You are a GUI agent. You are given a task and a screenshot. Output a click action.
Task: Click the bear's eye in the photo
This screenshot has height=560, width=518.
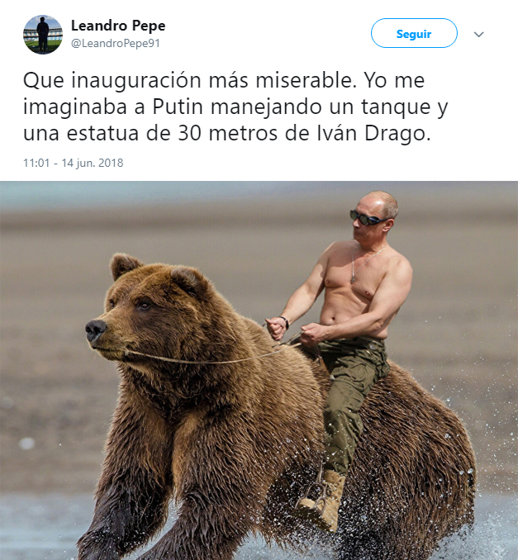click(144, 305)
